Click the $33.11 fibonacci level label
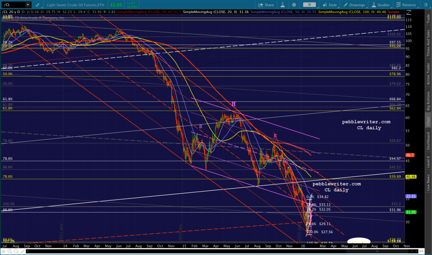Image resolution: width=432 pixels, height=255 pixels. 324,205
